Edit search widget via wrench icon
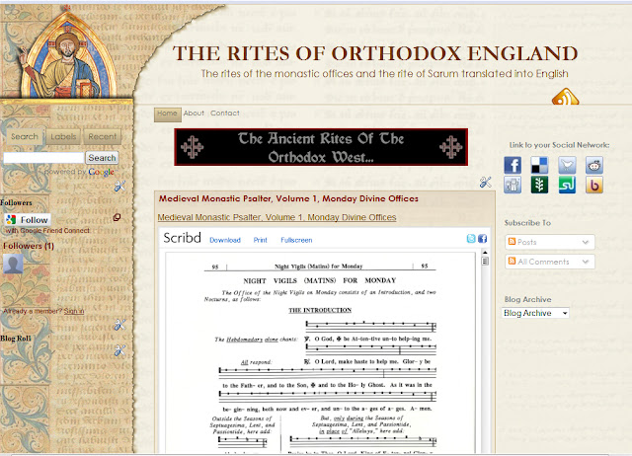The height and width of the screenshot is (456, 632). coord(119,187)
